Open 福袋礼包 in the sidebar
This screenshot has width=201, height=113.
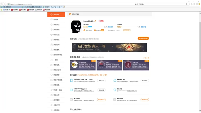pyautogui.click(x=56, y=65)
